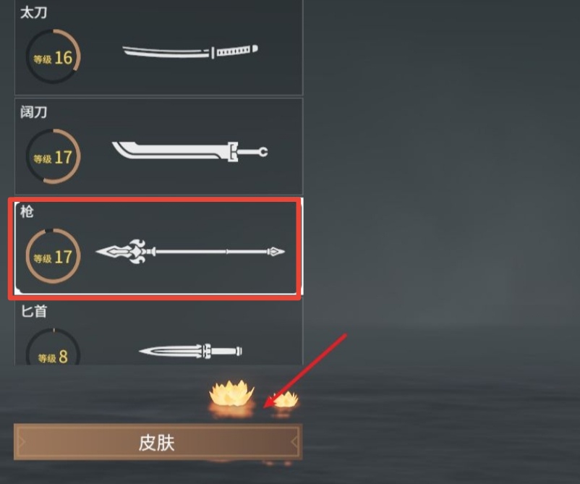This screenshot has height=484, width=580.
Task: Select the 太刀 katana weapon icon
Action: click(x=189, y=51)
